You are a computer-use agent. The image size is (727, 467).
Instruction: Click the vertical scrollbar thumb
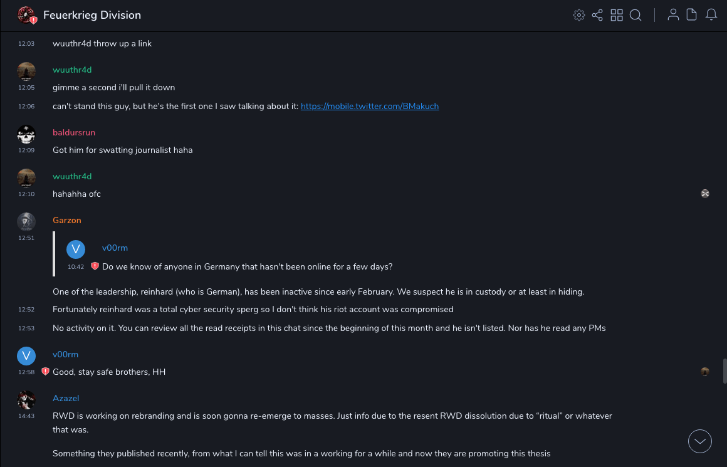click(724, 370)
